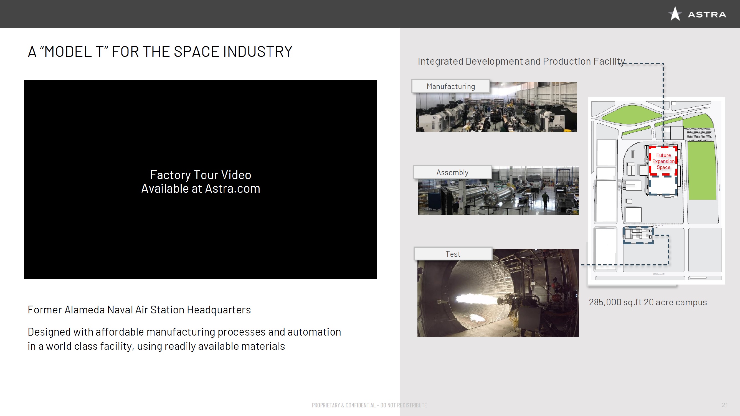Click the Factory Tour Video placeholder
The height and width of the screenshot is (416, 740).
coord(201,179)
